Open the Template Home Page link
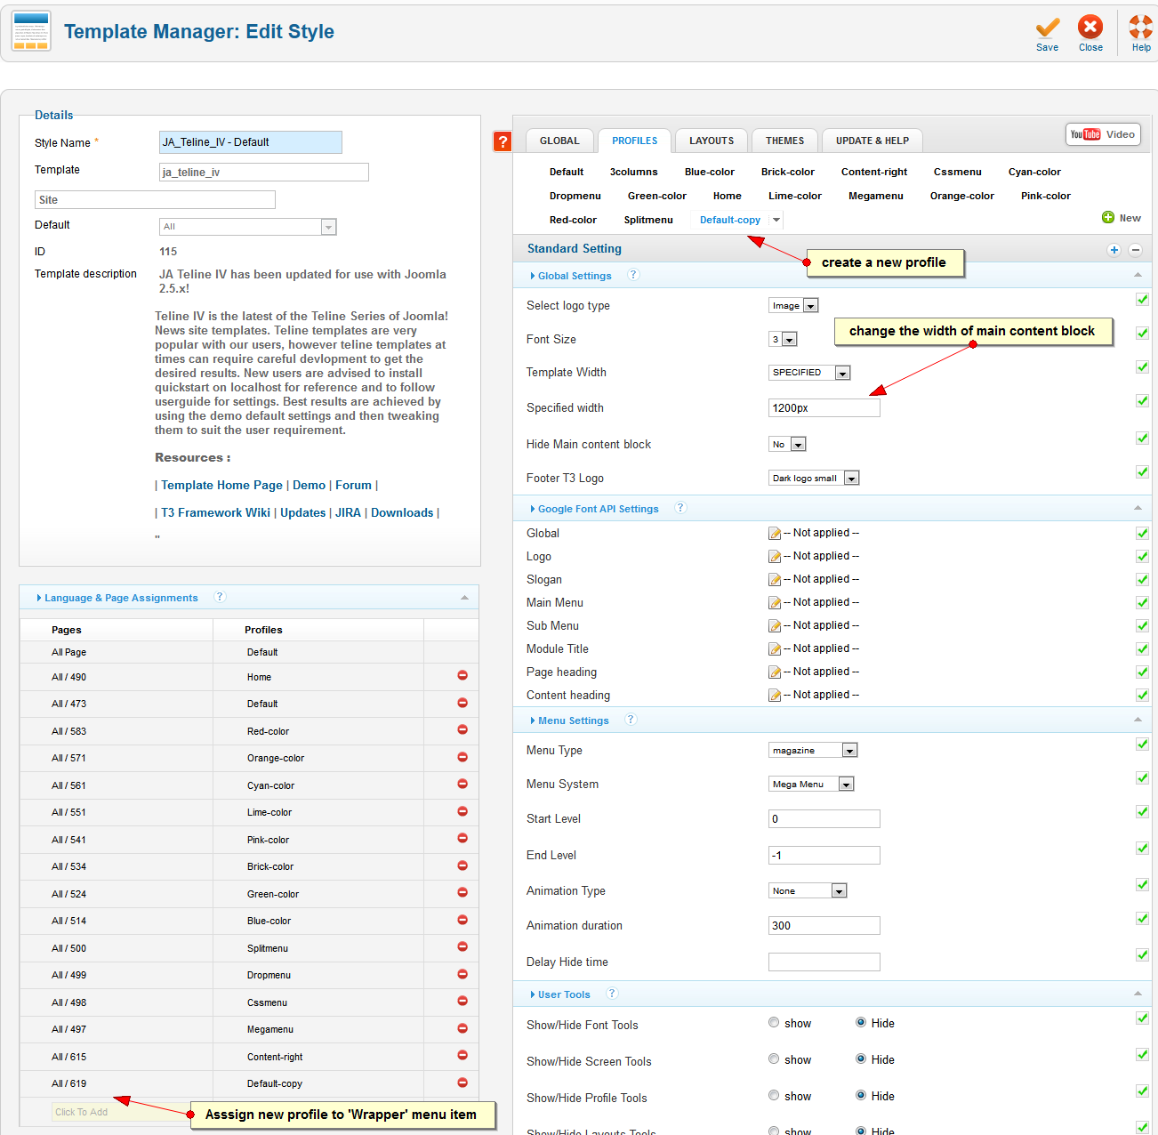The height and width of the screenshot is (1135, 1158). point(221,486)
